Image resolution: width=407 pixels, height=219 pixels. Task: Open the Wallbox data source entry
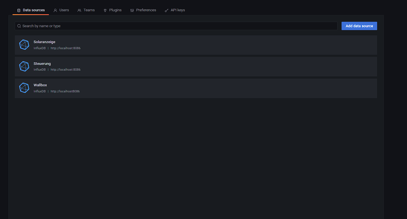click(x=40, y=85)
